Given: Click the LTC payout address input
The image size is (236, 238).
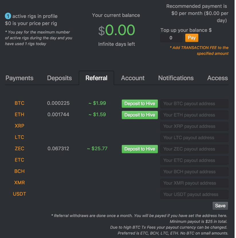Looking at the screenshot, I should pos(194,138).
